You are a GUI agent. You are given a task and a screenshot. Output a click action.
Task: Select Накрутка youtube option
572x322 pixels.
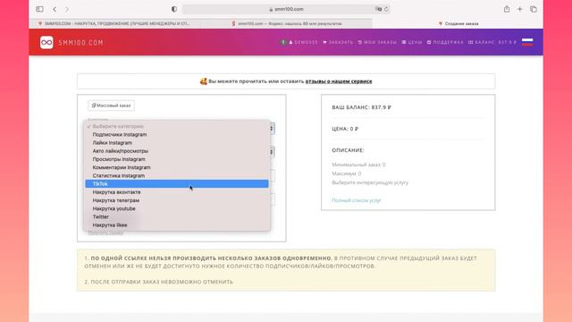tap(177, 208)
